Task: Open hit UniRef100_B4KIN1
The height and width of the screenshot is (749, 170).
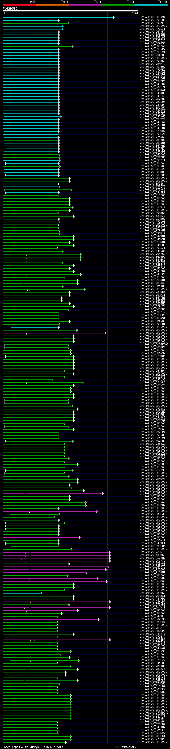Action: (x=152, y=236)
